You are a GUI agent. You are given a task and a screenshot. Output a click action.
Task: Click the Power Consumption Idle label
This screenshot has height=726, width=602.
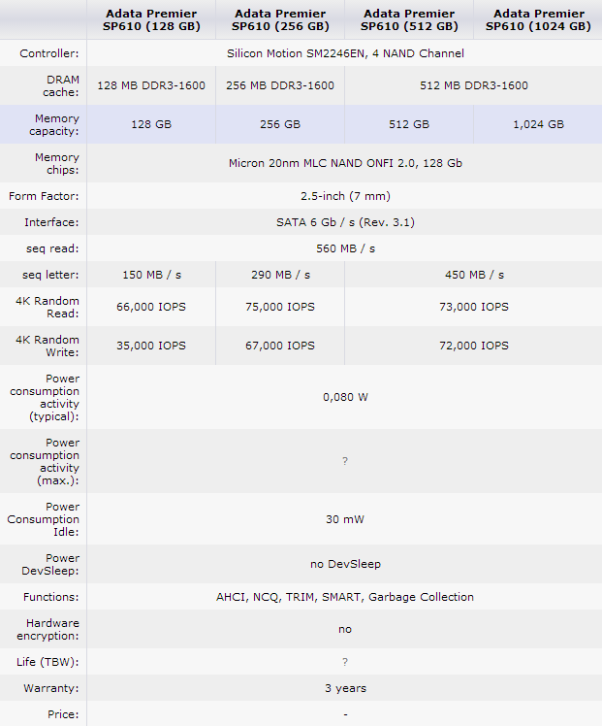click(x=43, y=519)
